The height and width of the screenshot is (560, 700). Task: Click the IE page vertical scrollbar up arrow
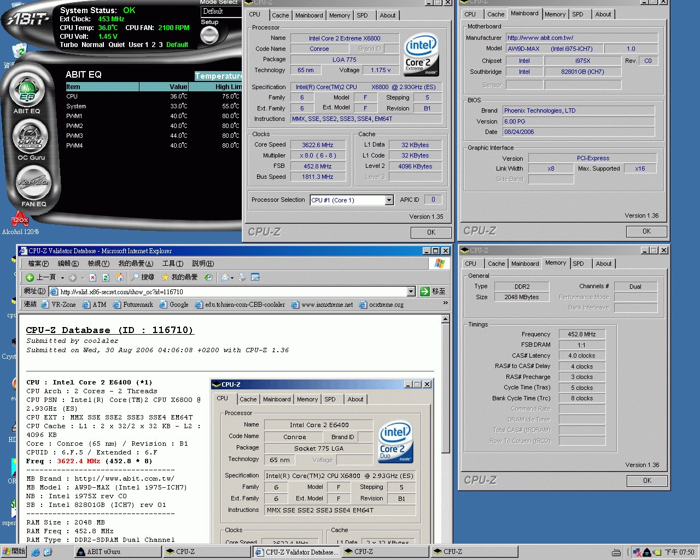pos(445,319)
